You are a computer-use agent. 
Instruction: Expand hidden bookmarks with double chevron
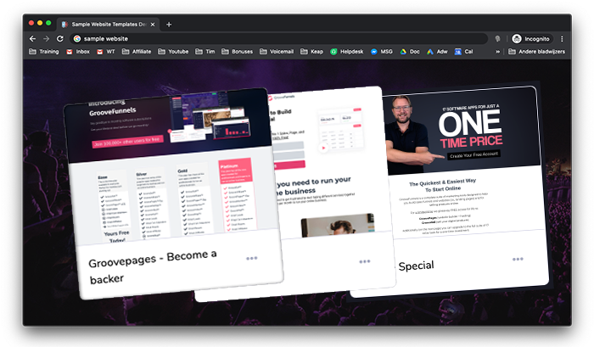click(x=498, y=52)
